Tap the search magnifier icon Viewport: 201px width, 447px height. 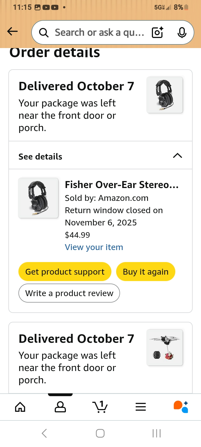(x=44, y=33)
